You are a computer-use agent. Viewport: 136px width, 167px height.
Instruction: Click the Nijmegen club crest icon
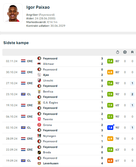point(39,136)
